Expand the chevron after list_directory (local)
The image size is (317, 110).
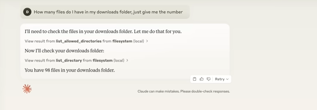[x=127, y=60]
